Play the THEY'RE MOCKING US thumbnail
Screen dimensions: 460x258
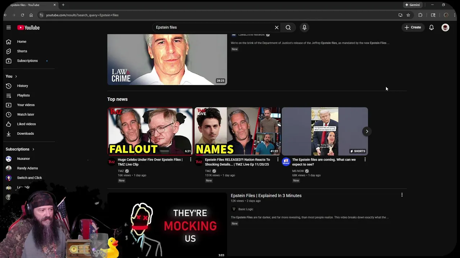coord(167,225)
